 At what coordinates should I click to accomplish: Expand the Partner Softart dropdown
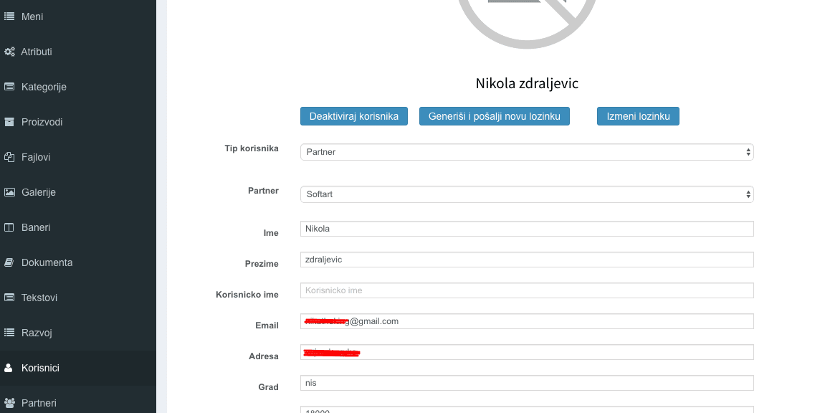pyautogui.click(x=527, y=194)
